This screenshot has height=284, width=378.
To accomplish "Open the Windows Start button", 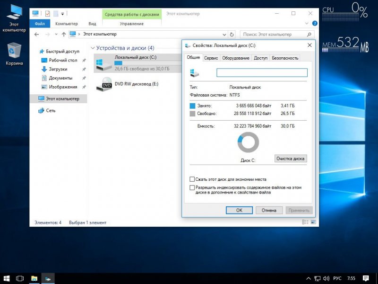I will point(7,278).
